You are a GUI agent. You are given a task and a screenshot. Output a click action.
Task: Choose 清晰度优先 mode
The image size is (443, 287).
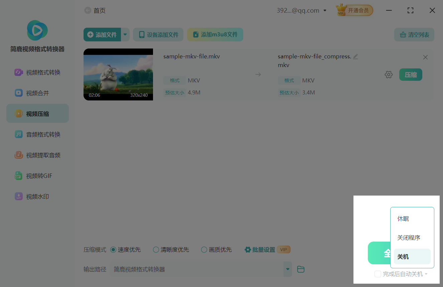point(156,249)
